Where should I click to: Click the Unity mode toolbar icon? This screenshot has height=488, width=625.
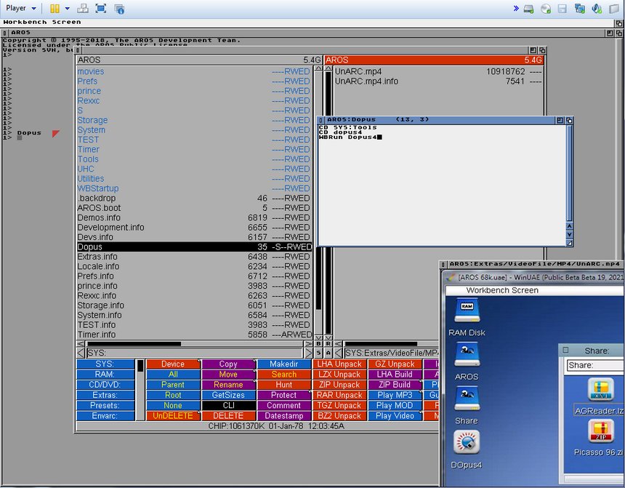click(x=119, y=9)
